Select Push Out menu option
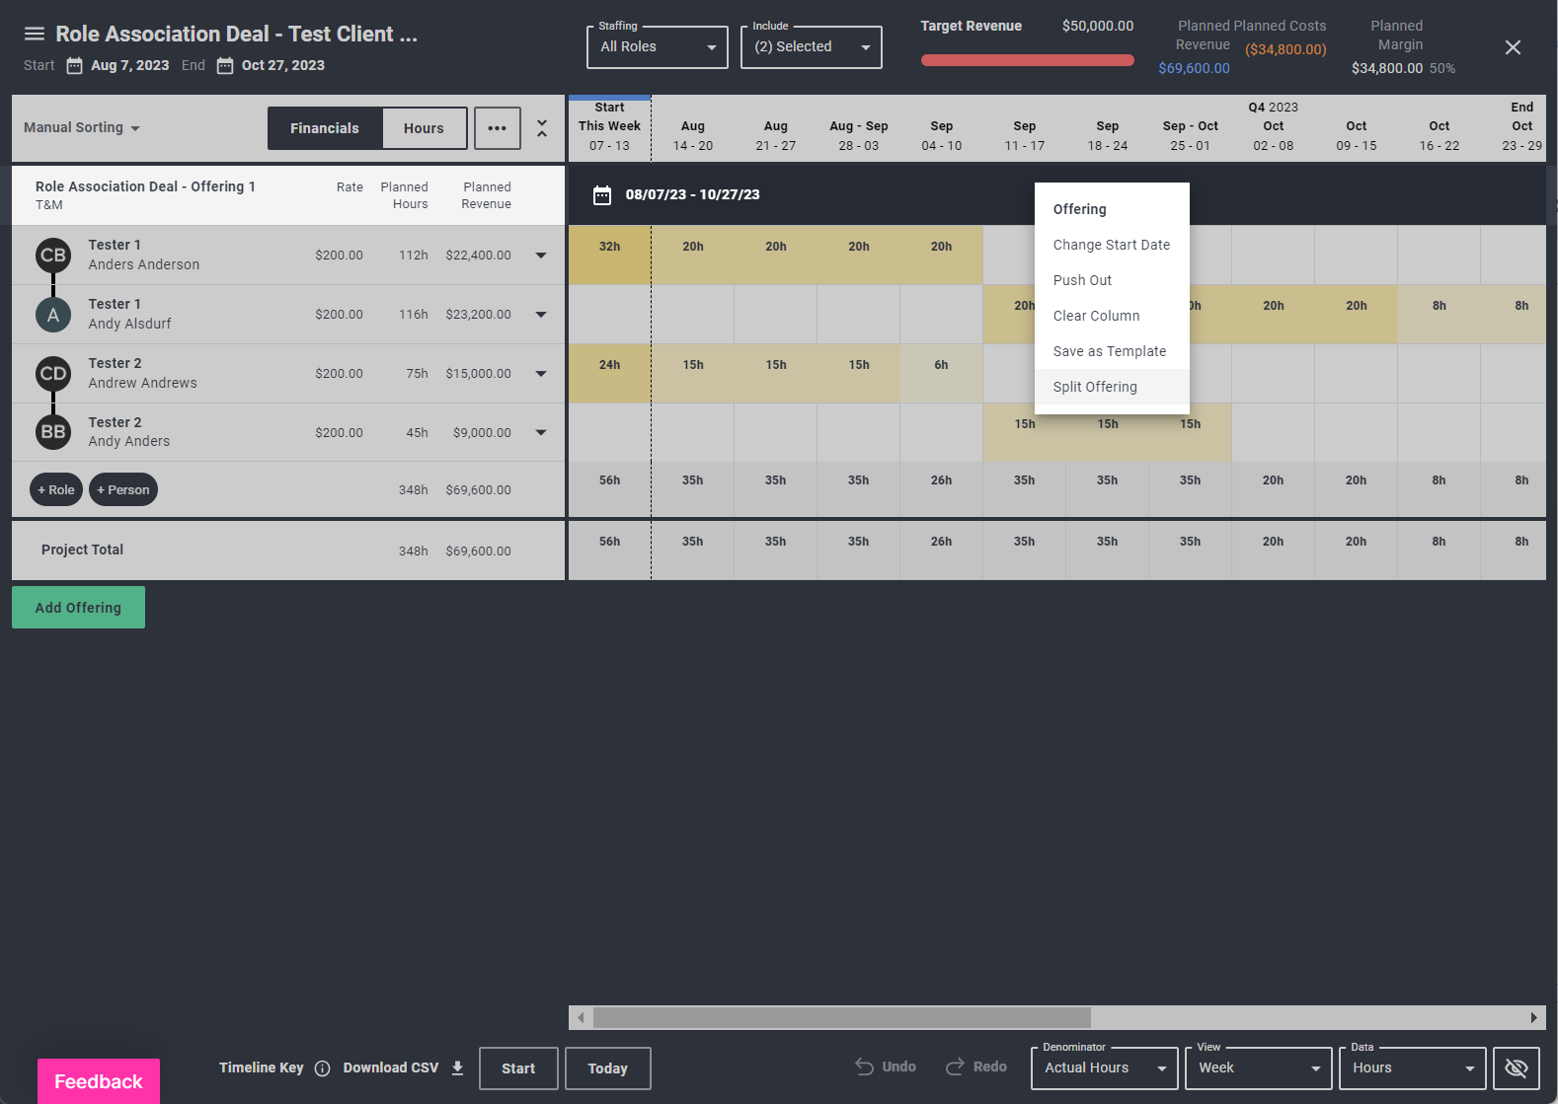 pos(1112,280)
